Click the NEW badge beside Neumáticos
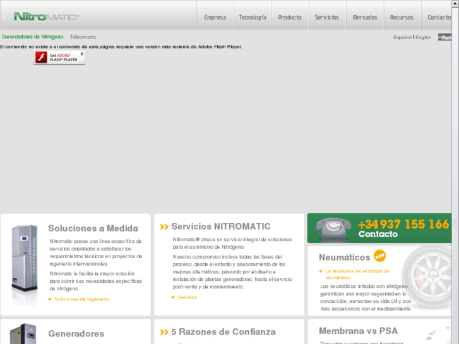The width and height of the screenshot is (459, 344). (x=379, y=256)
